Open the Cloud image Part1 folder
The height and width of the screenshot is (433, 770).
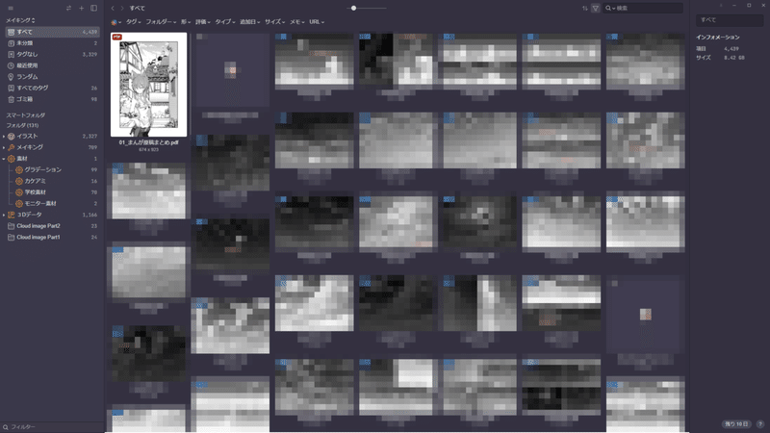[52, 238]
